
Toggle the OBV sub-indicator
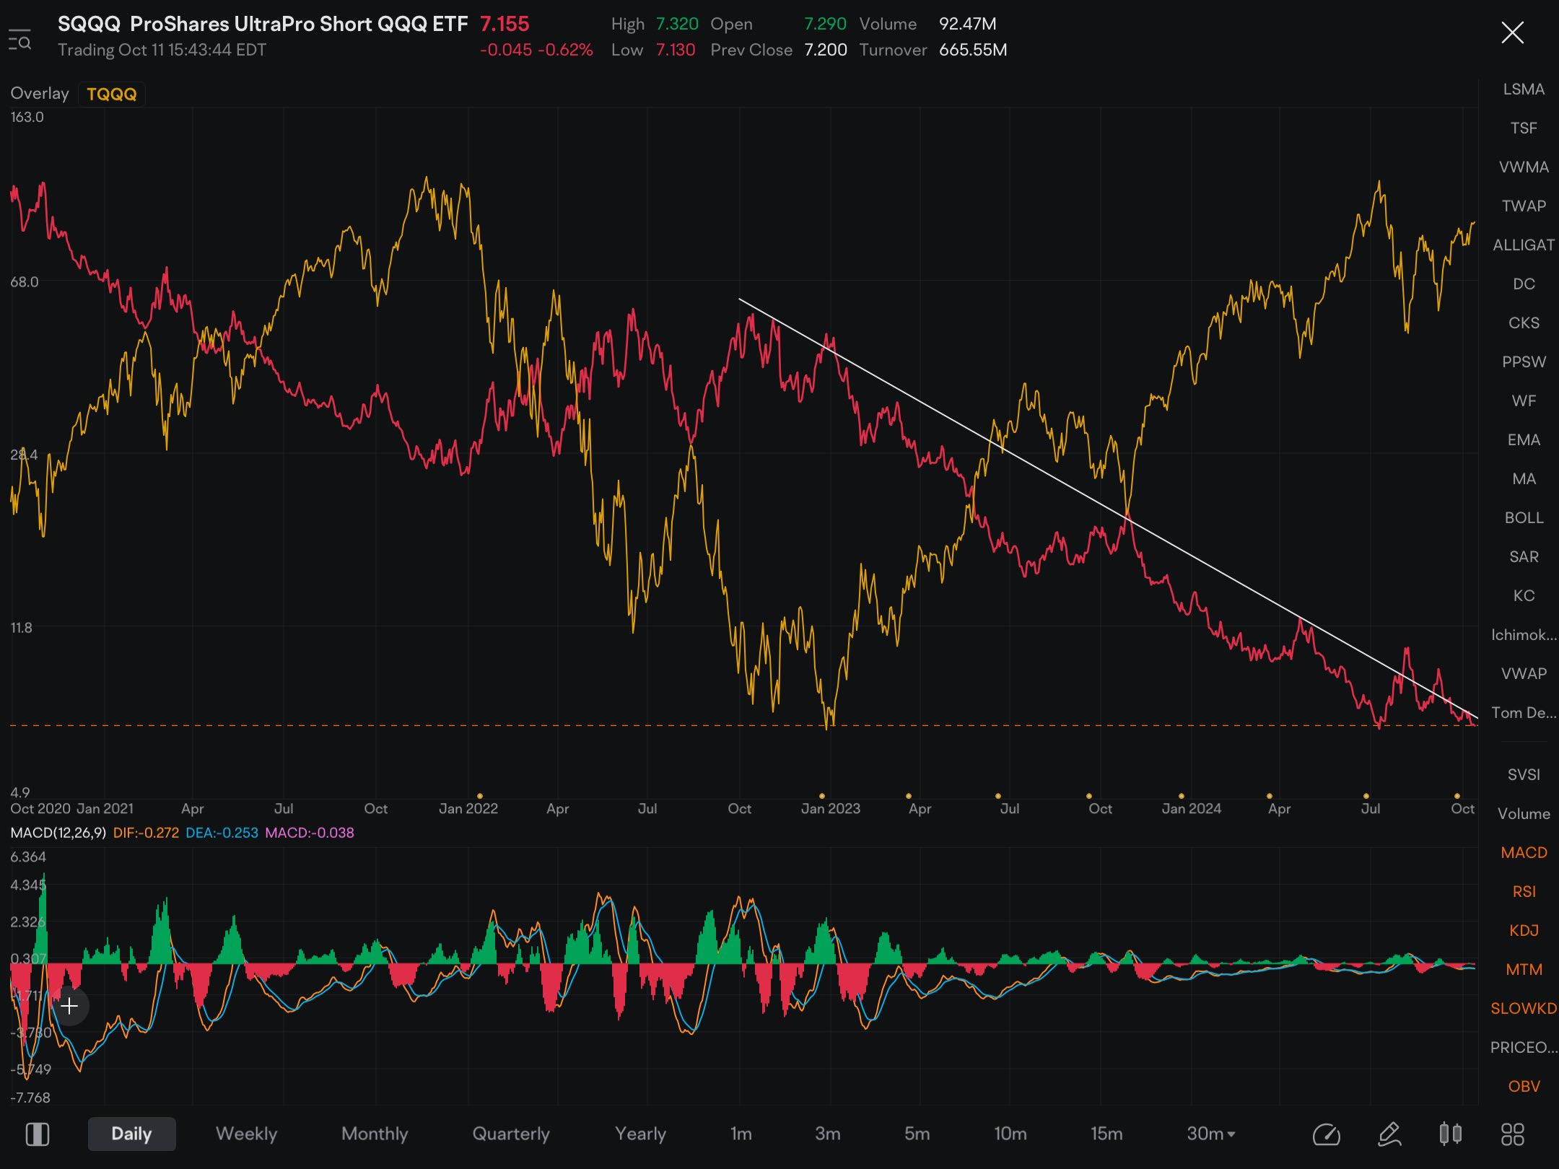(x=1524, y=1087)
